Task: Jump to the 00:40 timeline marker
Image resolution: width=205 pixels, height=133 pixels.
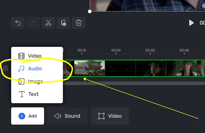Action: pyautogui.click(x=184, y=50)
